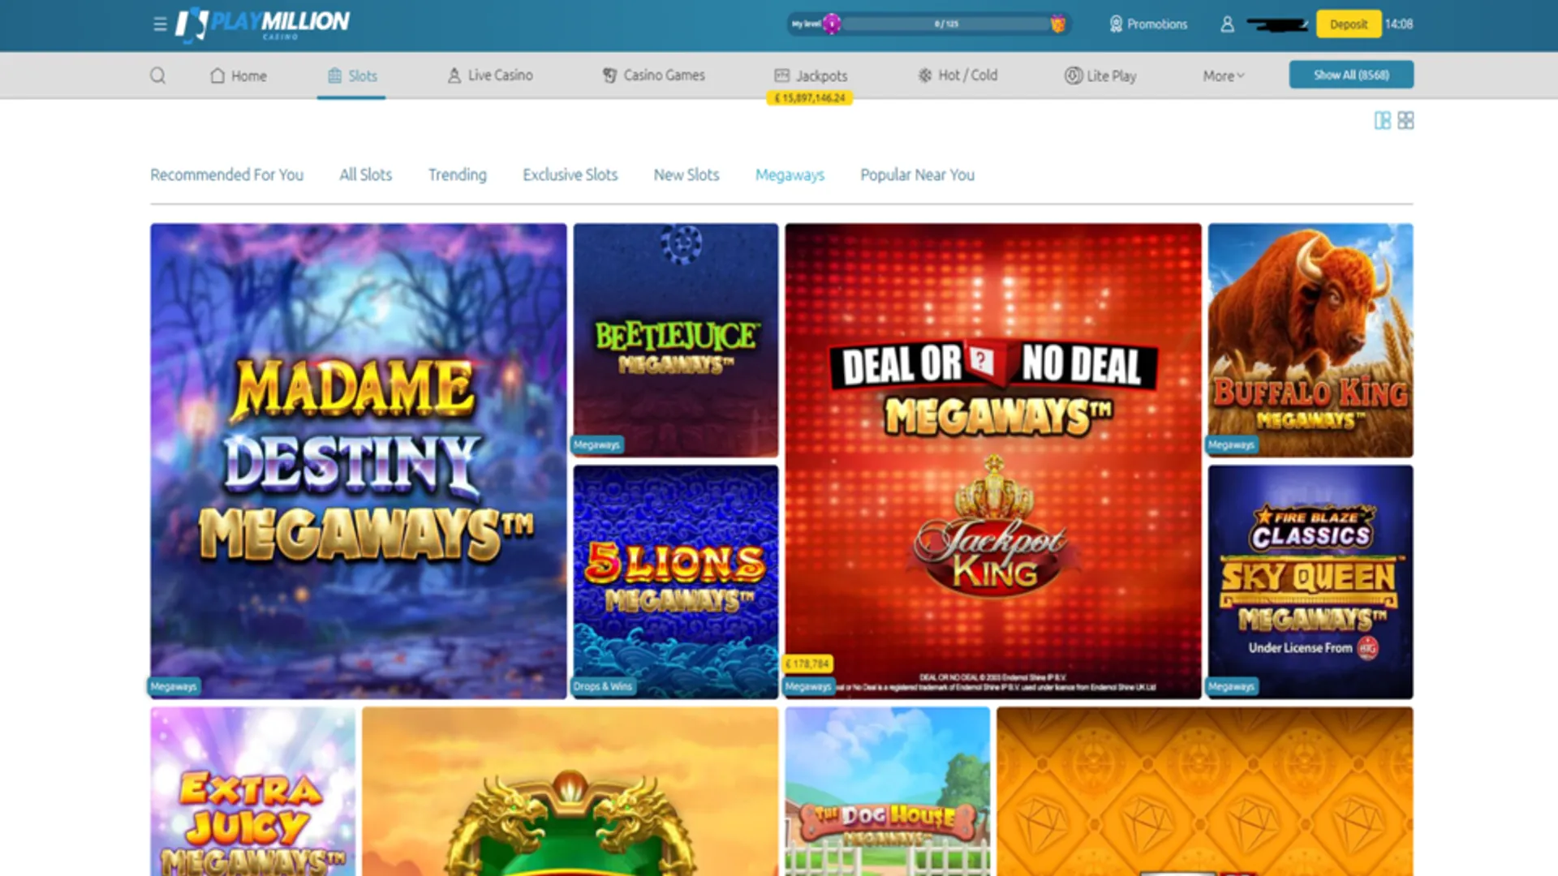Select Megaways category

[790, 174]
